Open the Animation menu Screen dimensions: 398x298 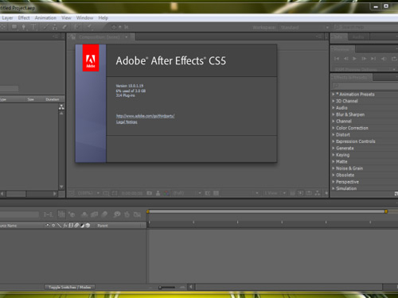(45, 17)
